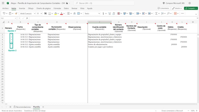Open the Datos tab
Screen dimensions: 199x112
pos(66,8)
